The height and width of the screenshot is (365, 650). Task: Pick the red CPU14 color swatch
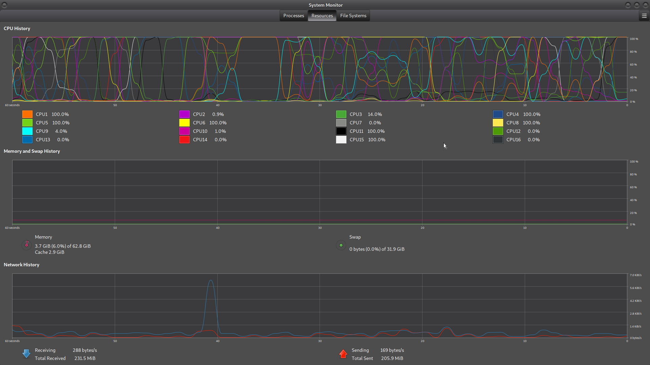coord(185,140)
